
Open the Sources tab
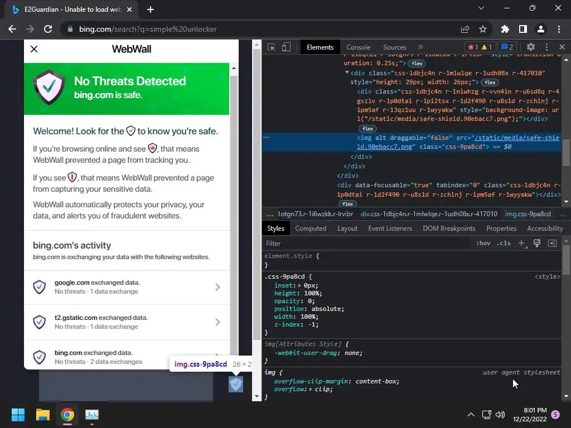394,47
